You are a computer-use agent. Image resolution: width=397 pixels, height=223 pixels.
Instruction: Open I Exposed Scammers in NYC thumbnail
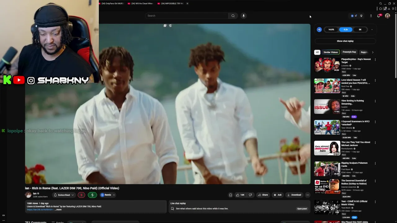[327, 127]
